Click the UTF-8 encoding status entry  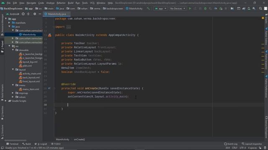(x=242, y=148)
